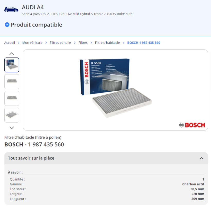Select the fourth thumbnail with dimensions view
Viewport: 211px width, 206px height.
(12, 115)
